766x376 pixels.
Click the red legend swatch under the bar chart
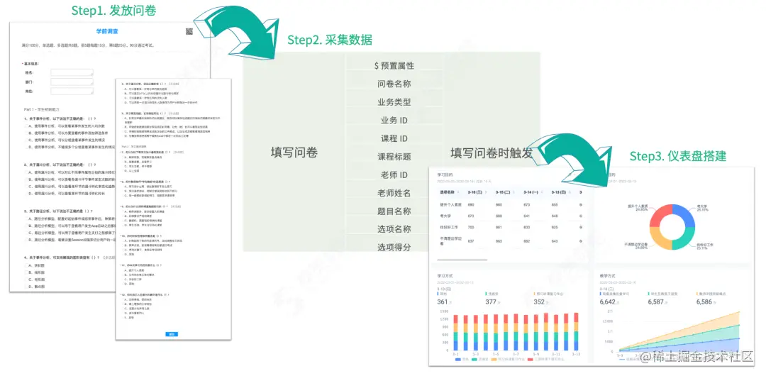click(x=528, y=360)
